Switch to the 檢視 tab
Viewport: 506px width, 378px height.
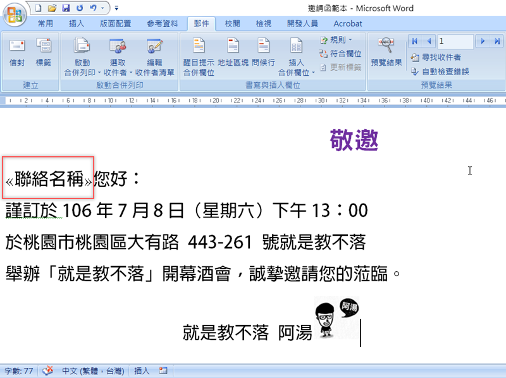pos(263,23)
